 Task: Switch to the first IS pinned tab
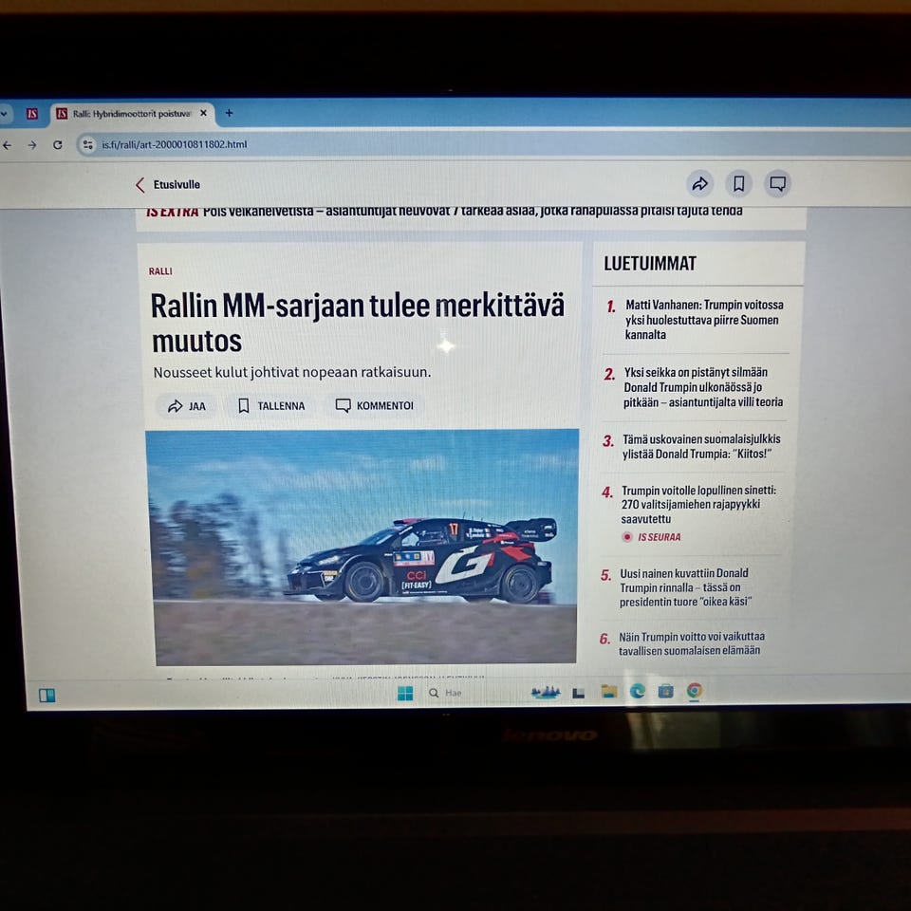tap(32, 113)
